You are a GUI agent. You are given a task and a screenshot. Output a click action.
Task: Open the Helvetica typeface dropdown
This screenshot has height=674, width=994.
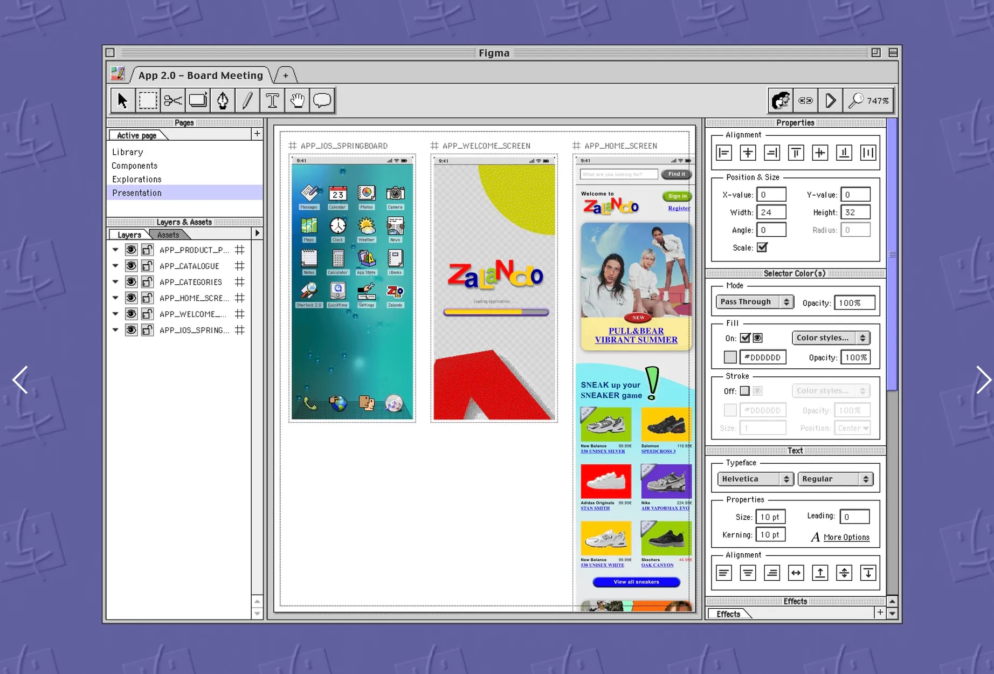755,479
